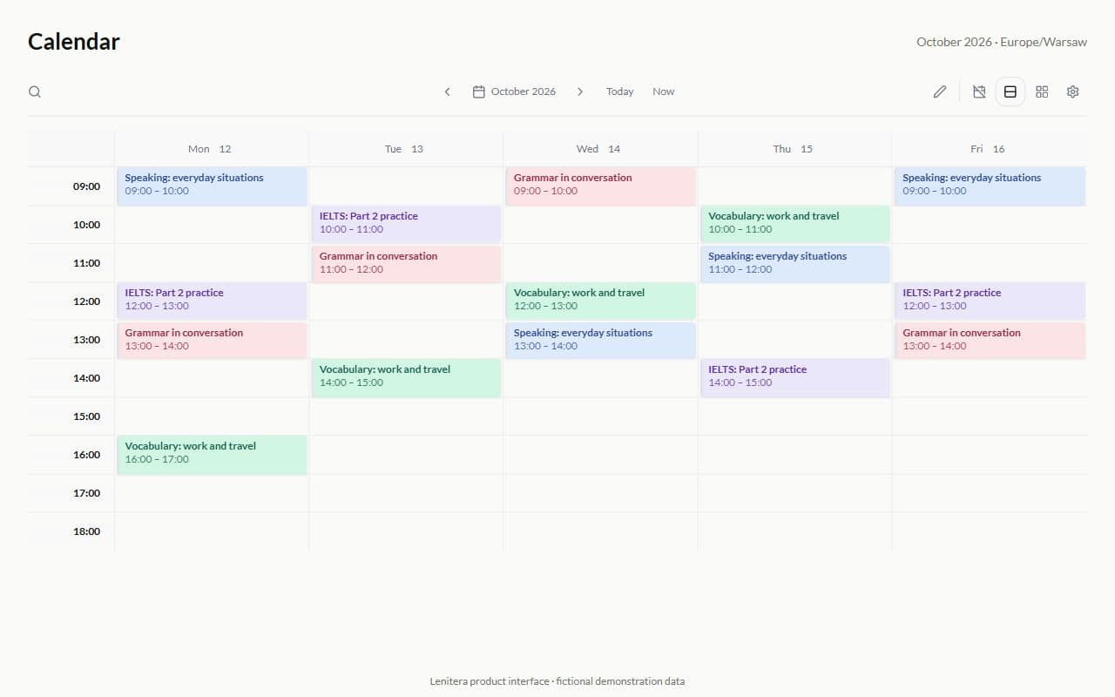Open Tuesday's Vocabulary: work and travel event
The width and height of the screenshot is (1115, 697).
(x=406, y=377)
